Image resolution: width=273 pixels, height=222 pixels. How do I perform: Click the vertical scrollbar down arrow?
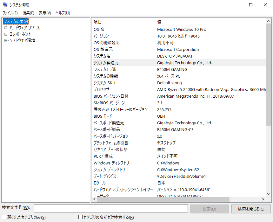coord(268,194)
